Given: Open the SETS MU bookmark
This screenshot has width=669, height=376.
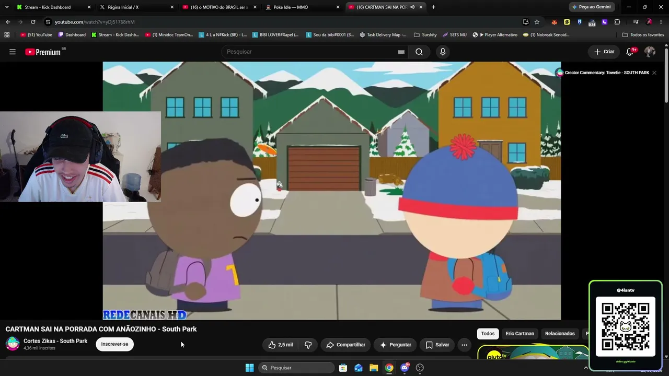Looking at the screenshot, I should 455,35.
